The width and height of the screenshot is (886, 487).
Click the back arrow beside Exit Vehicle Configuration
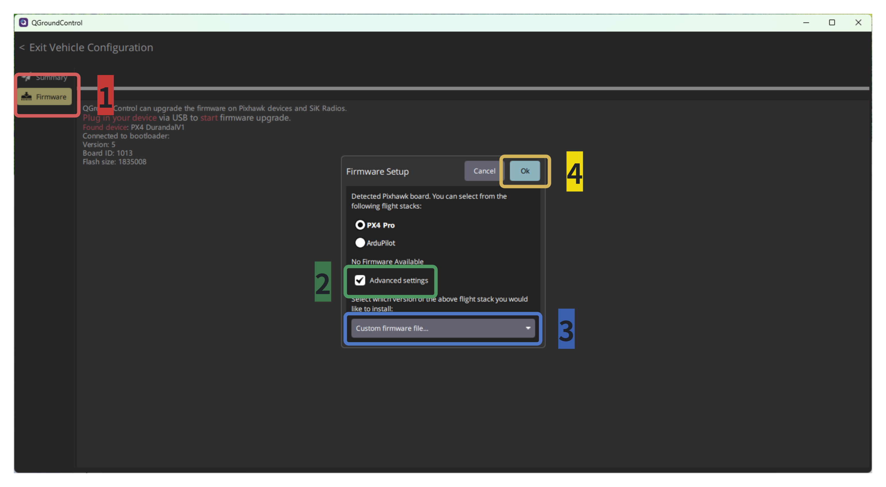(x=22, y=47)
